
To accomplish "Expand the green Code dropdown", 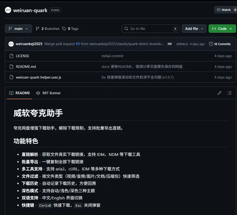I will [x=222, y=29].
